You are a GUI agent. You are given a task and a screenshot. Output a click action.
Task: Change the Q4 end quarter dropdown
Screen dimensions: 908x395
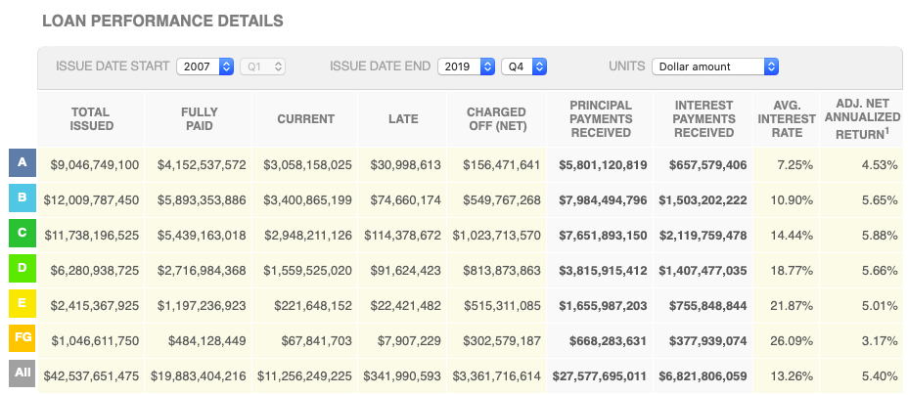523,66
